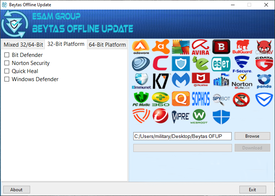The height and width of the screenshot is (196, 275).
Task: Select the Windows Defender checkbox
Action: [x=7, y=79]
